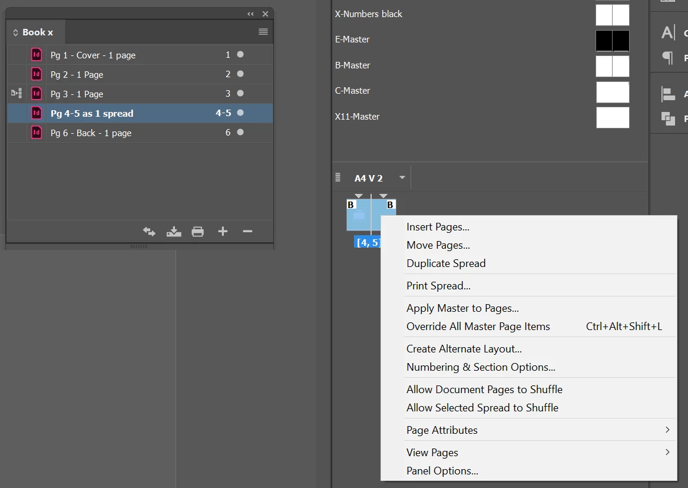This screenshot has width=688, height=488.
Task: Select X11-Master page thumbnail
Action: 613,118
